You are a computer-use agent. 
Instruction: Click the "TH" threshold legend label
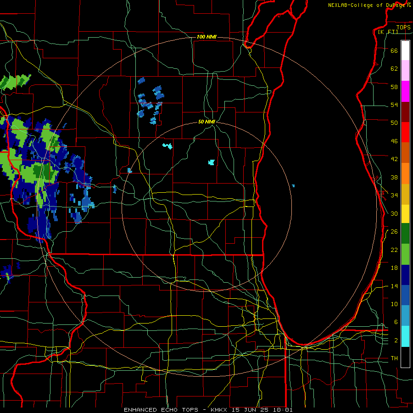pyautogui.click(x=394, y=358)
